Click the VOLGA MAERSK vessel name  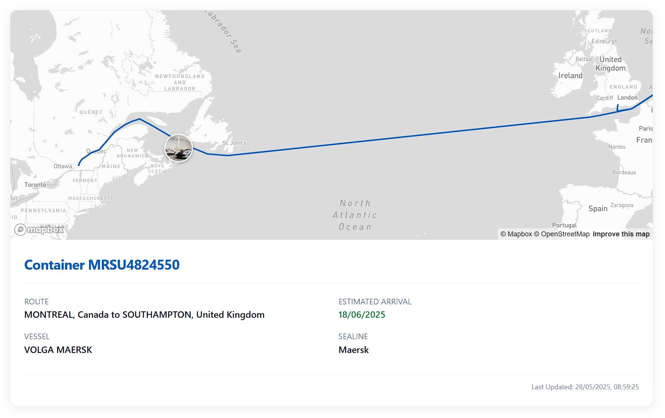tap(58, 350)
